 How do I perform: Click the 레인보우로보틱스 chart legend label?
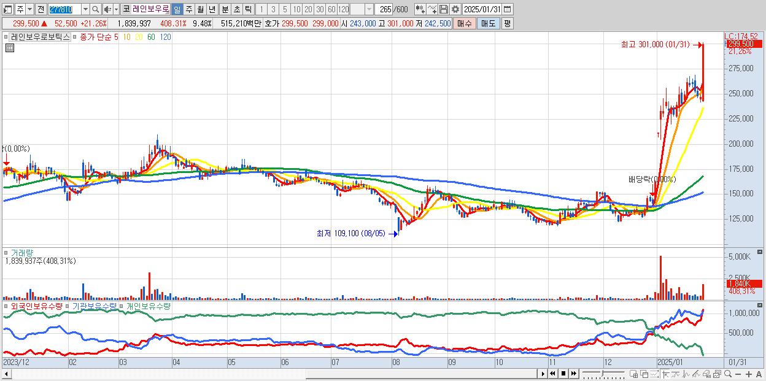coord(41,37)
